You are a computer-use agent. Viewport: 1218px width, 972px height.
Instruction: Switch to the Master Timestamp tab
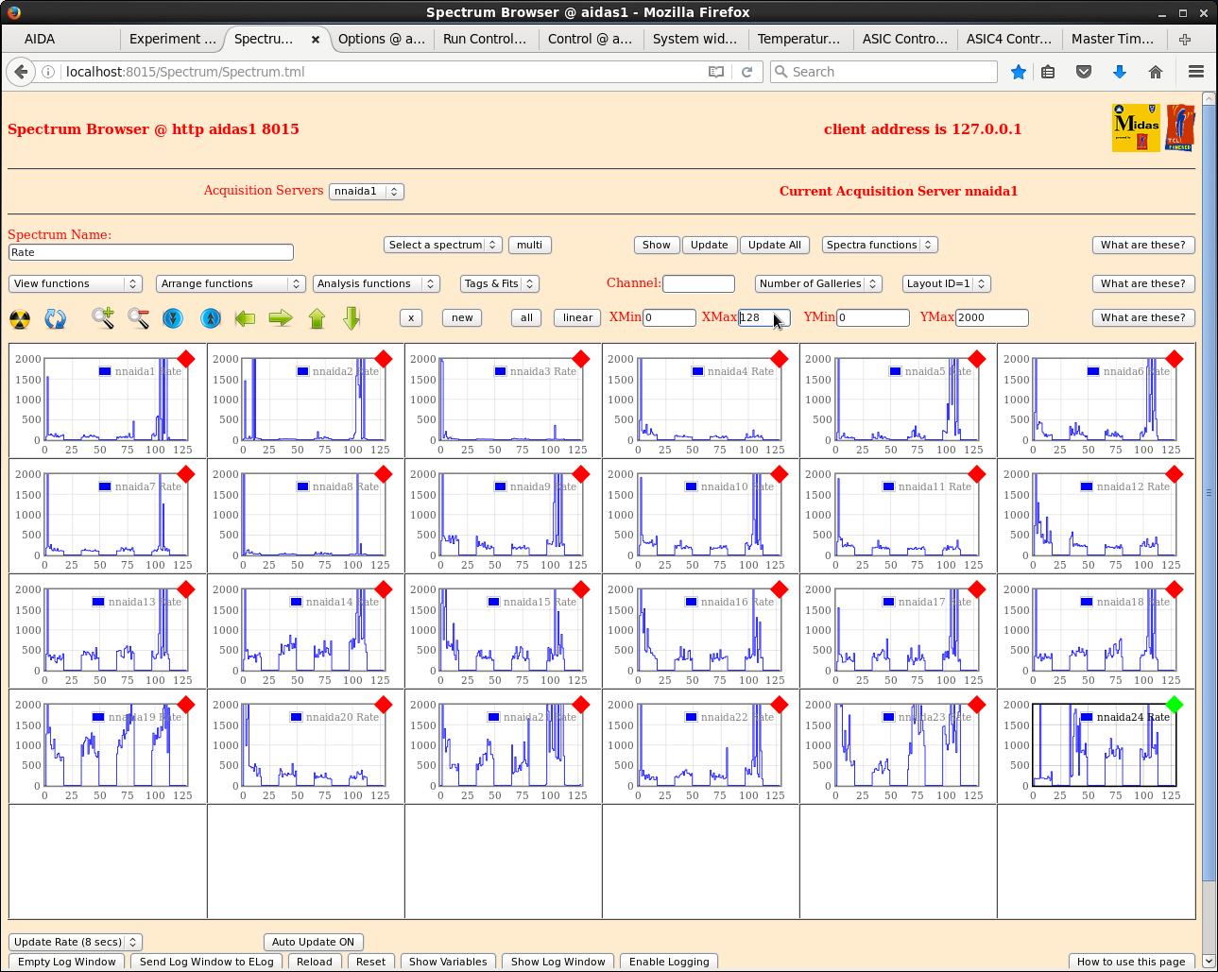[1112, 39]
